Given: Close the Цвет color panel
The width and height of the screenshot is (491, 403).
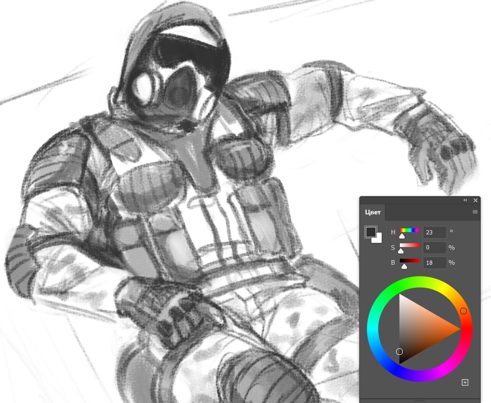Looking at the screenshot, I should (475, 200).
